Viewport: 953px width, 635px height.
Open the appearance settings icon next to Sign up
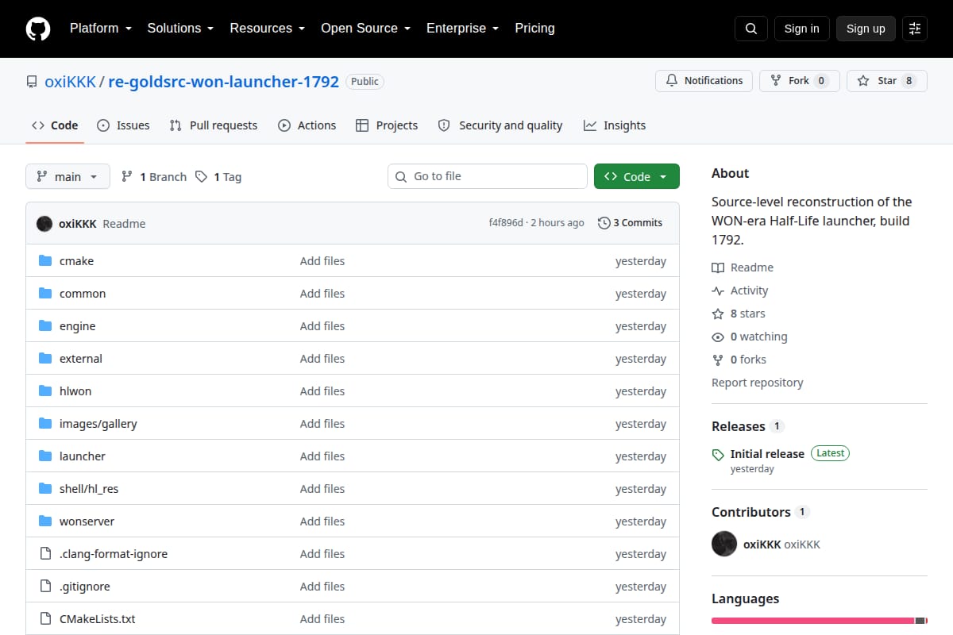click(915, 29)
